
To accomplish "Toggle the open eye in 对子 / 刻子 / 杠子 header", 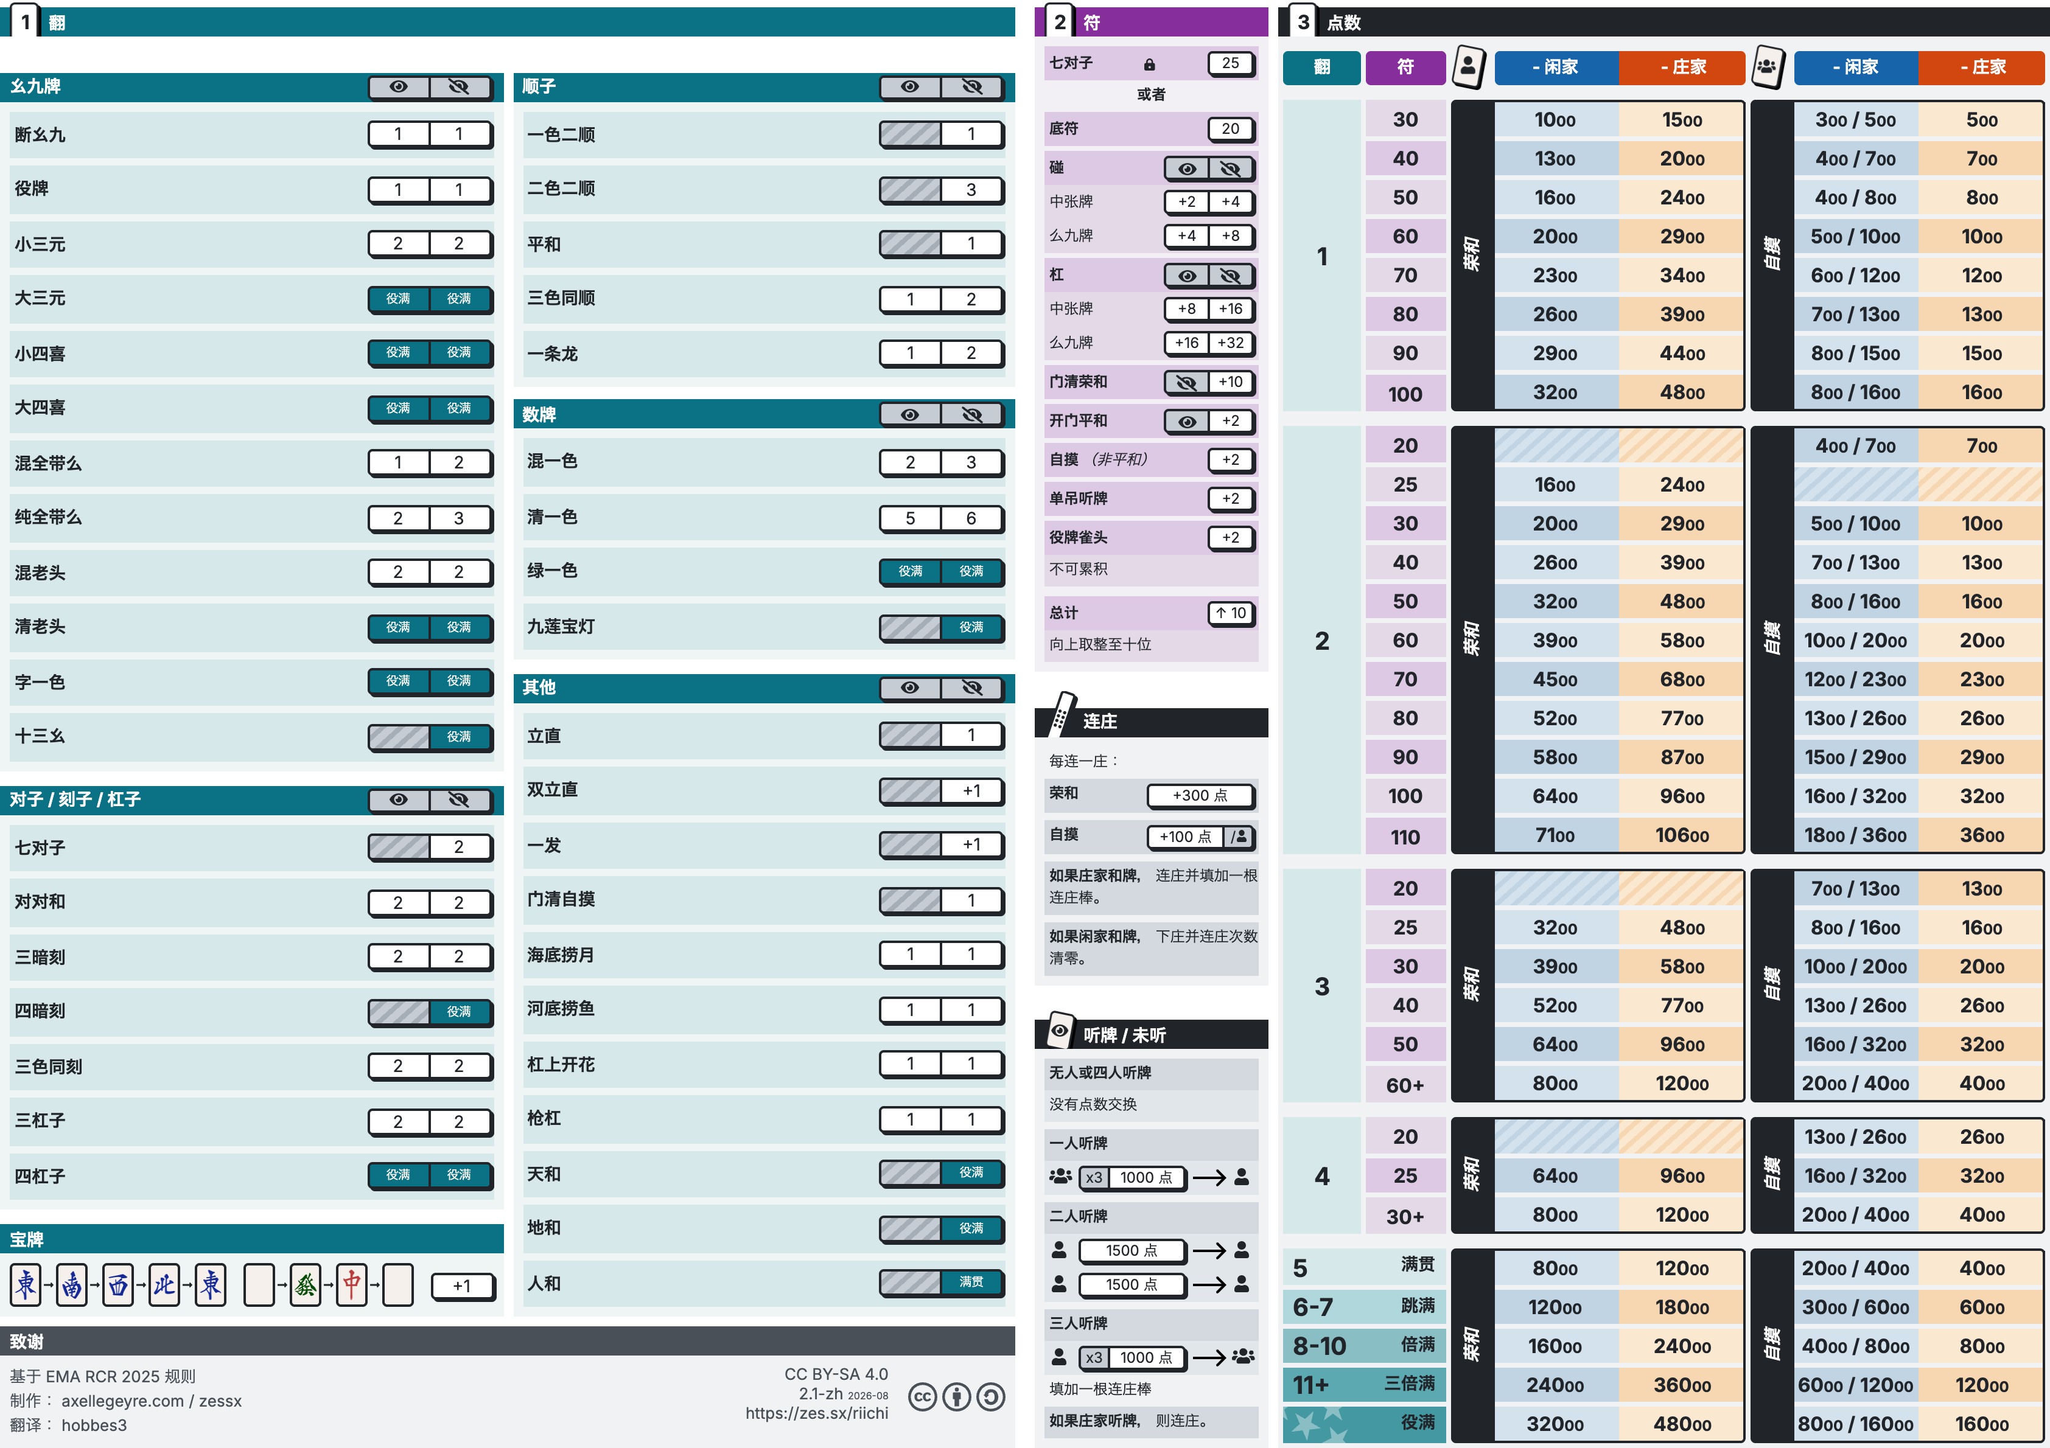I will tap(398, 800).
